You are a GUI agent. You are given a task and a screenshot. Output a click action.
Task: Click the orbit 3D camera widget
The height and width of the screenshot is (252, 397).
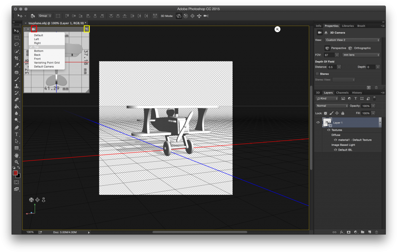(x=31, y=200)
